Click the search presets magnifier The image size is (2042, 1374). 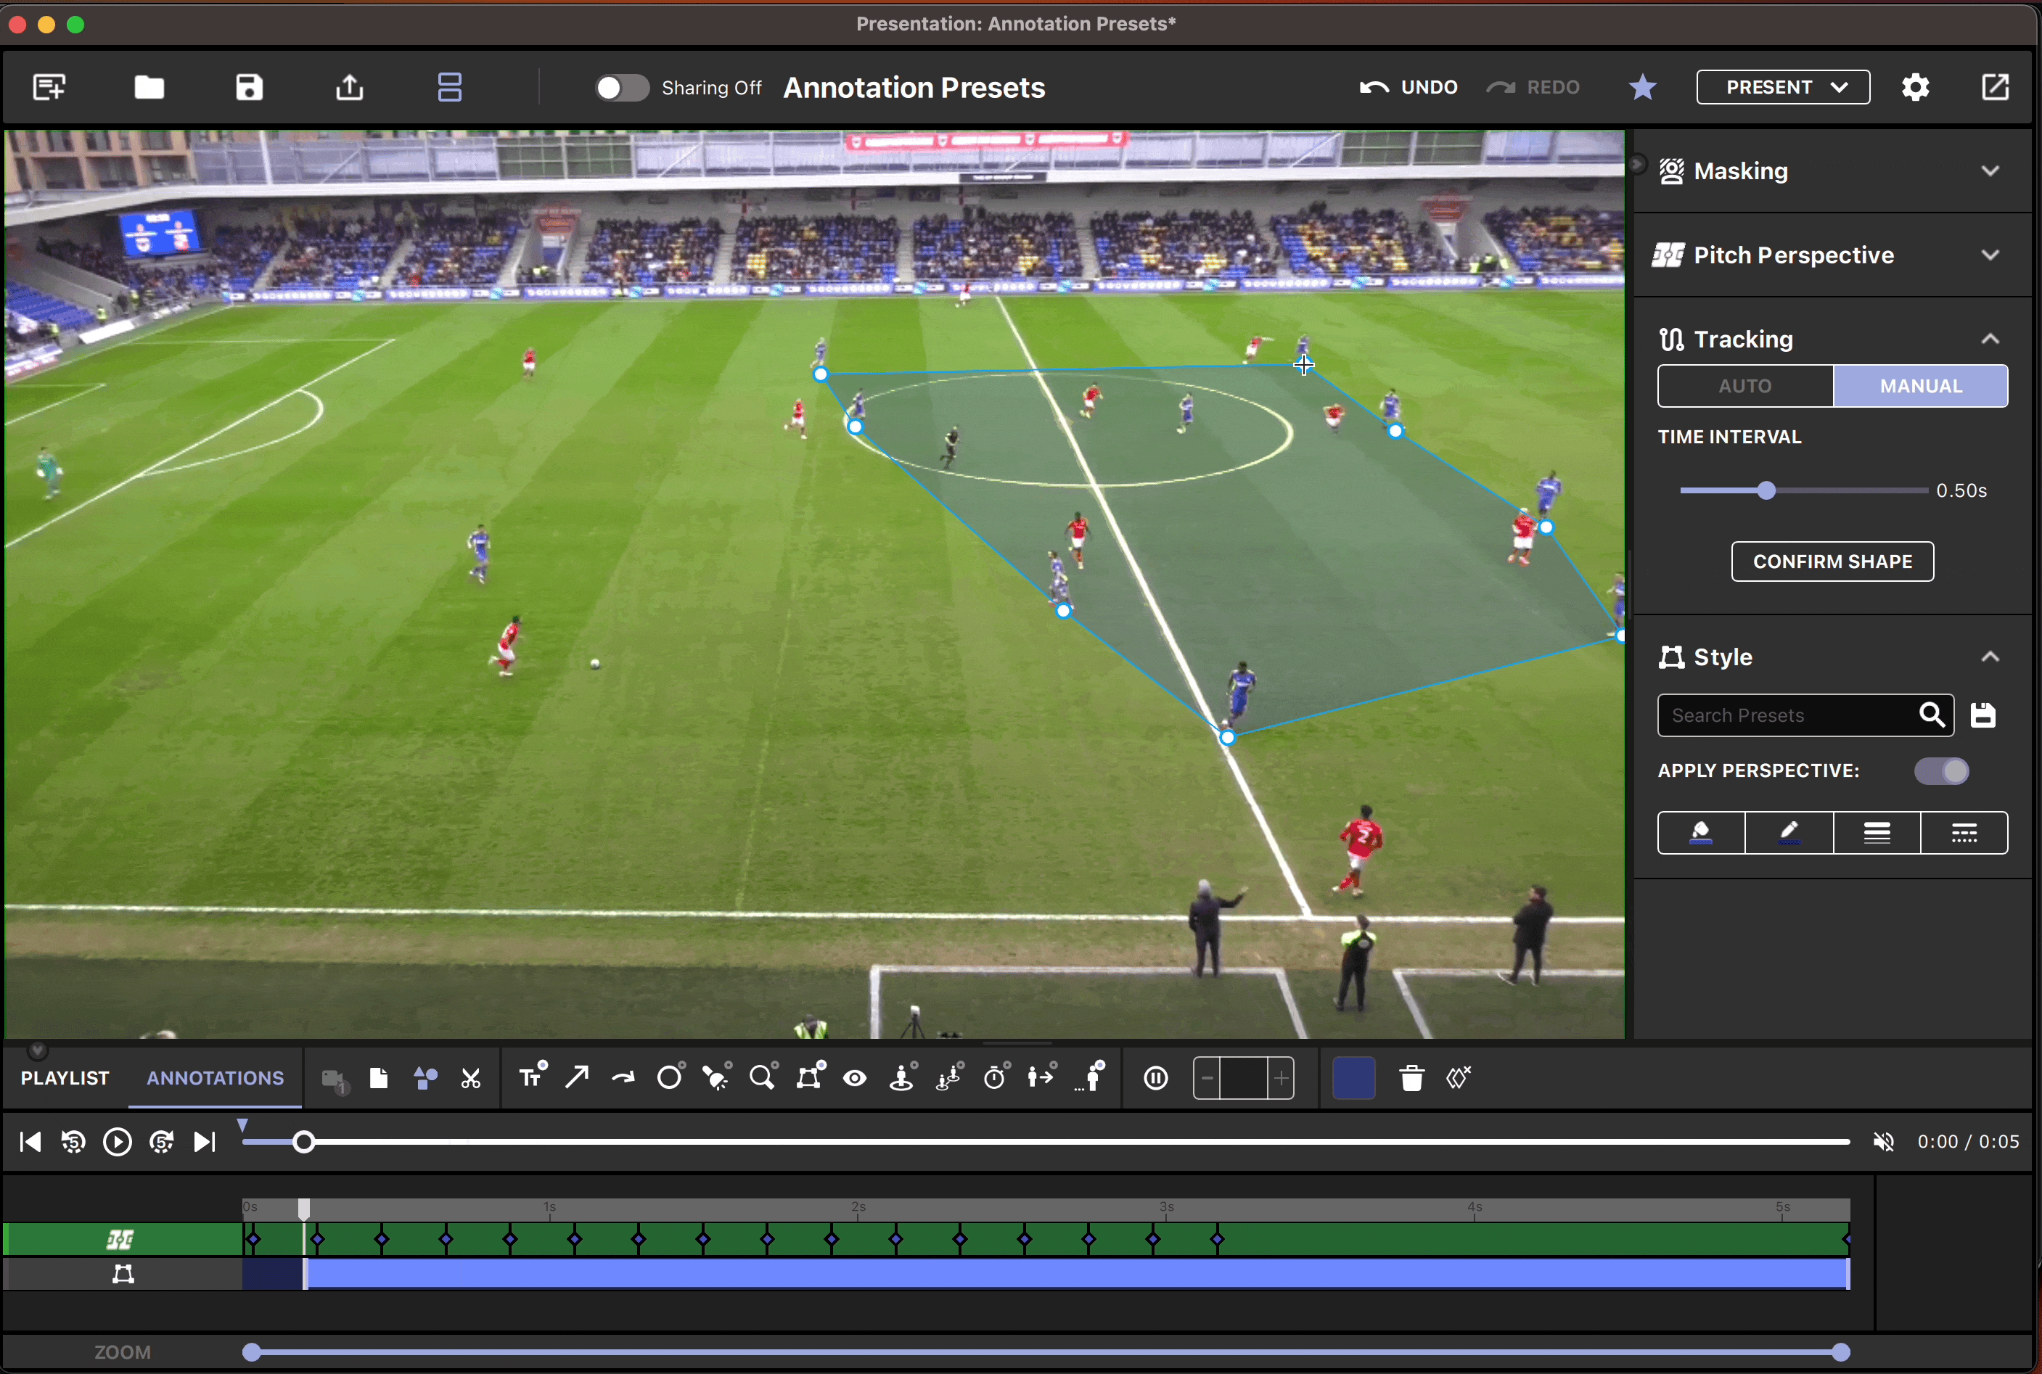[1932, 715]
